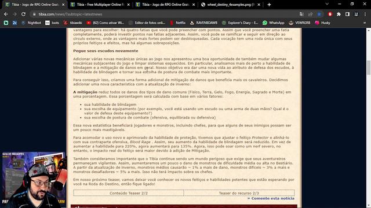The height and width of the screenshot is (208, 371).
Task: Open a new browser tab
Action: (x=269, y=5)
